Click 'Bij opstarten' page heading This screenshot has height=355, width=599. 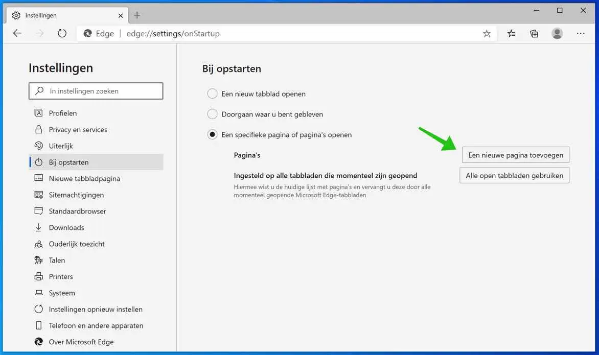[232, 69]
